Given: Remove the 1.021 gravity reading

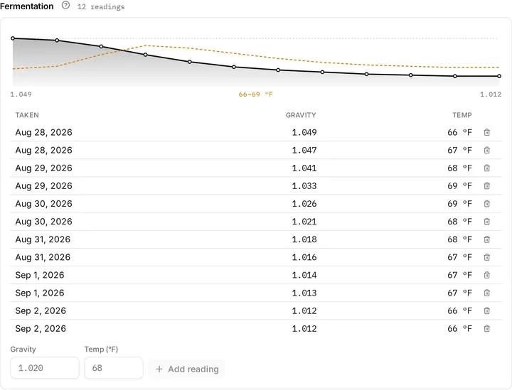Looking at the screenshot, I should click(x=486, y=222).
